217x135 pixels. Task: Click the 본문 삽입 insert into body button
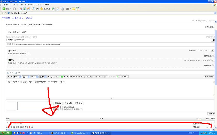pyautogui.click(x=79, y=103)
